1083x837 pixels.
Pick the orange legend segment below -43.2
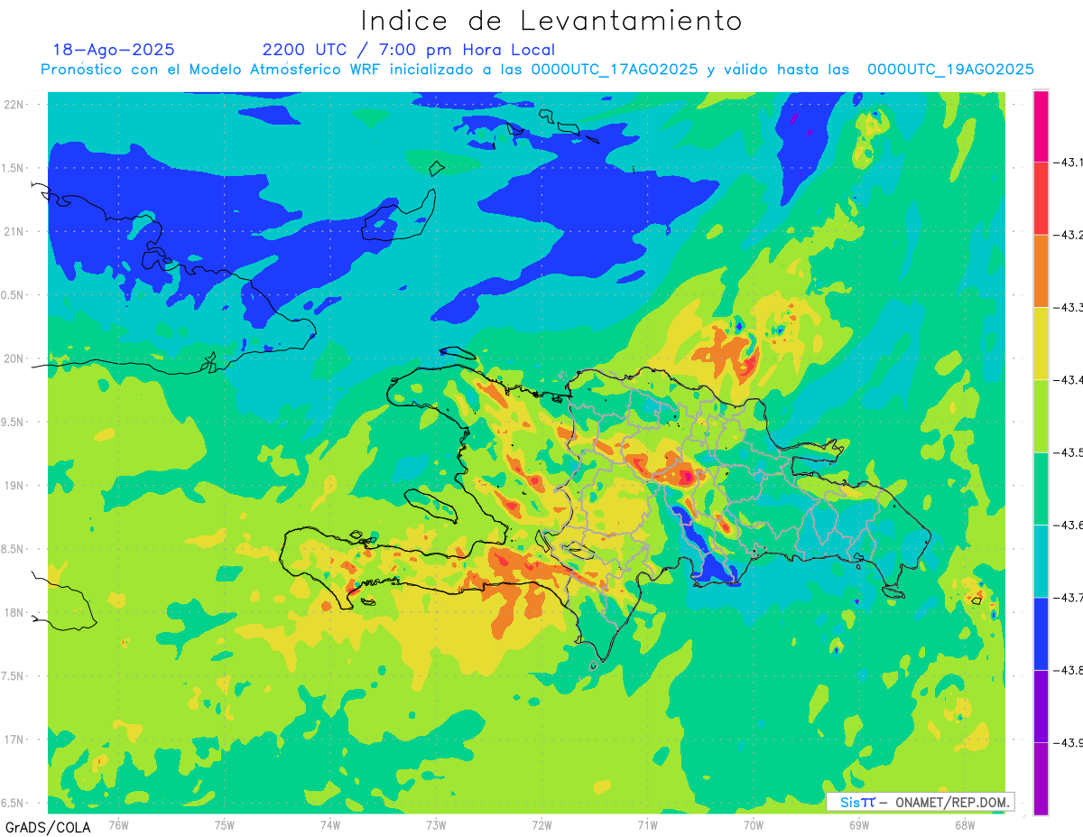click(x=1041, y=271)
